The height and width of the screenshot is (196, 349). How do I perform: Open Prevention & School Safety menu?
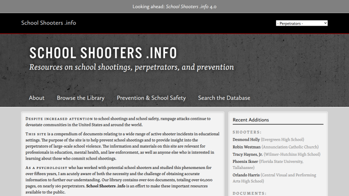pos(151,98)
